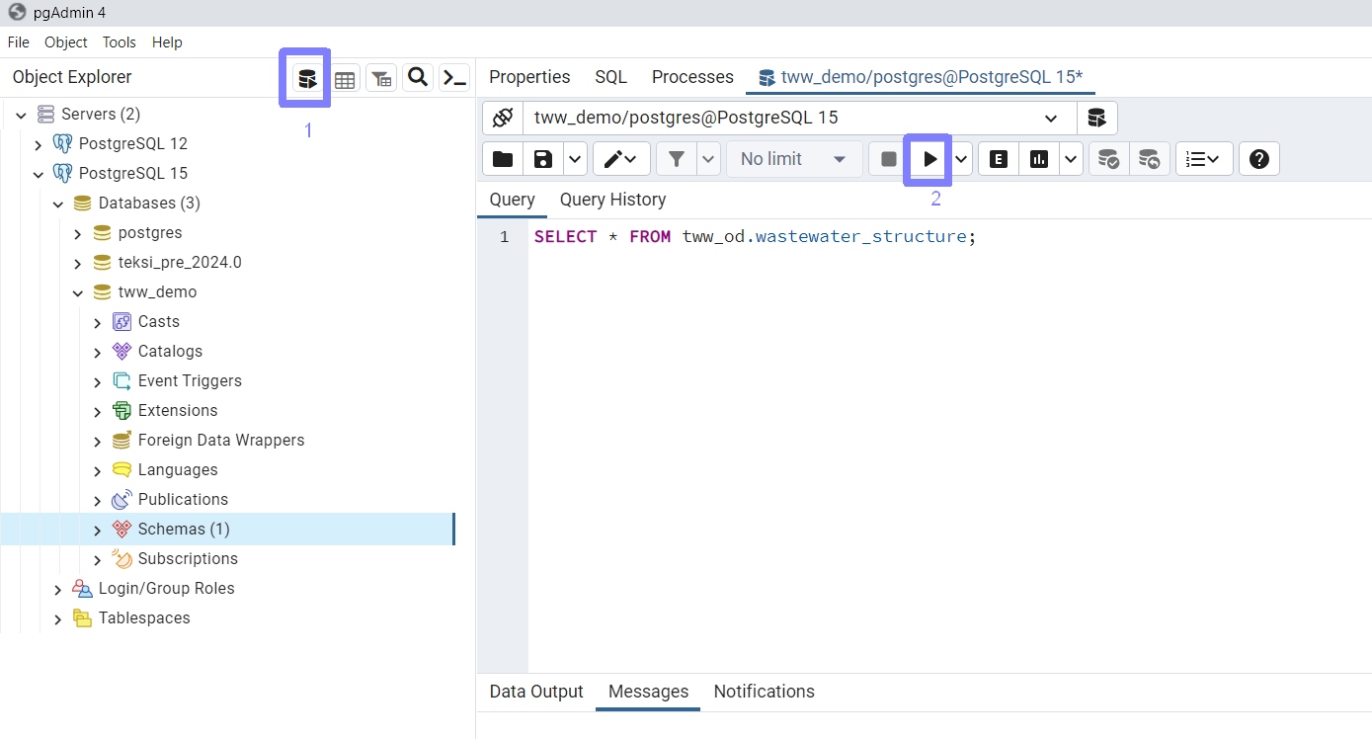Click into the SQL editor line 1

(x=755, y=237)
